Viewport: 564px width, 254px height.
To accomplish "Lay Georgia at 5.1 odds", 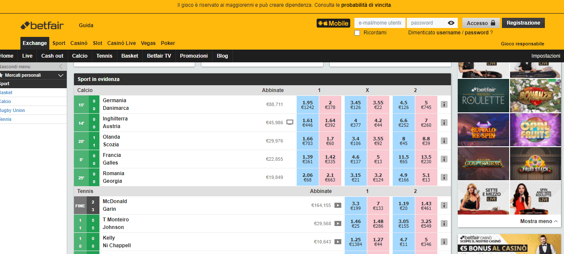I will point(426,178).
